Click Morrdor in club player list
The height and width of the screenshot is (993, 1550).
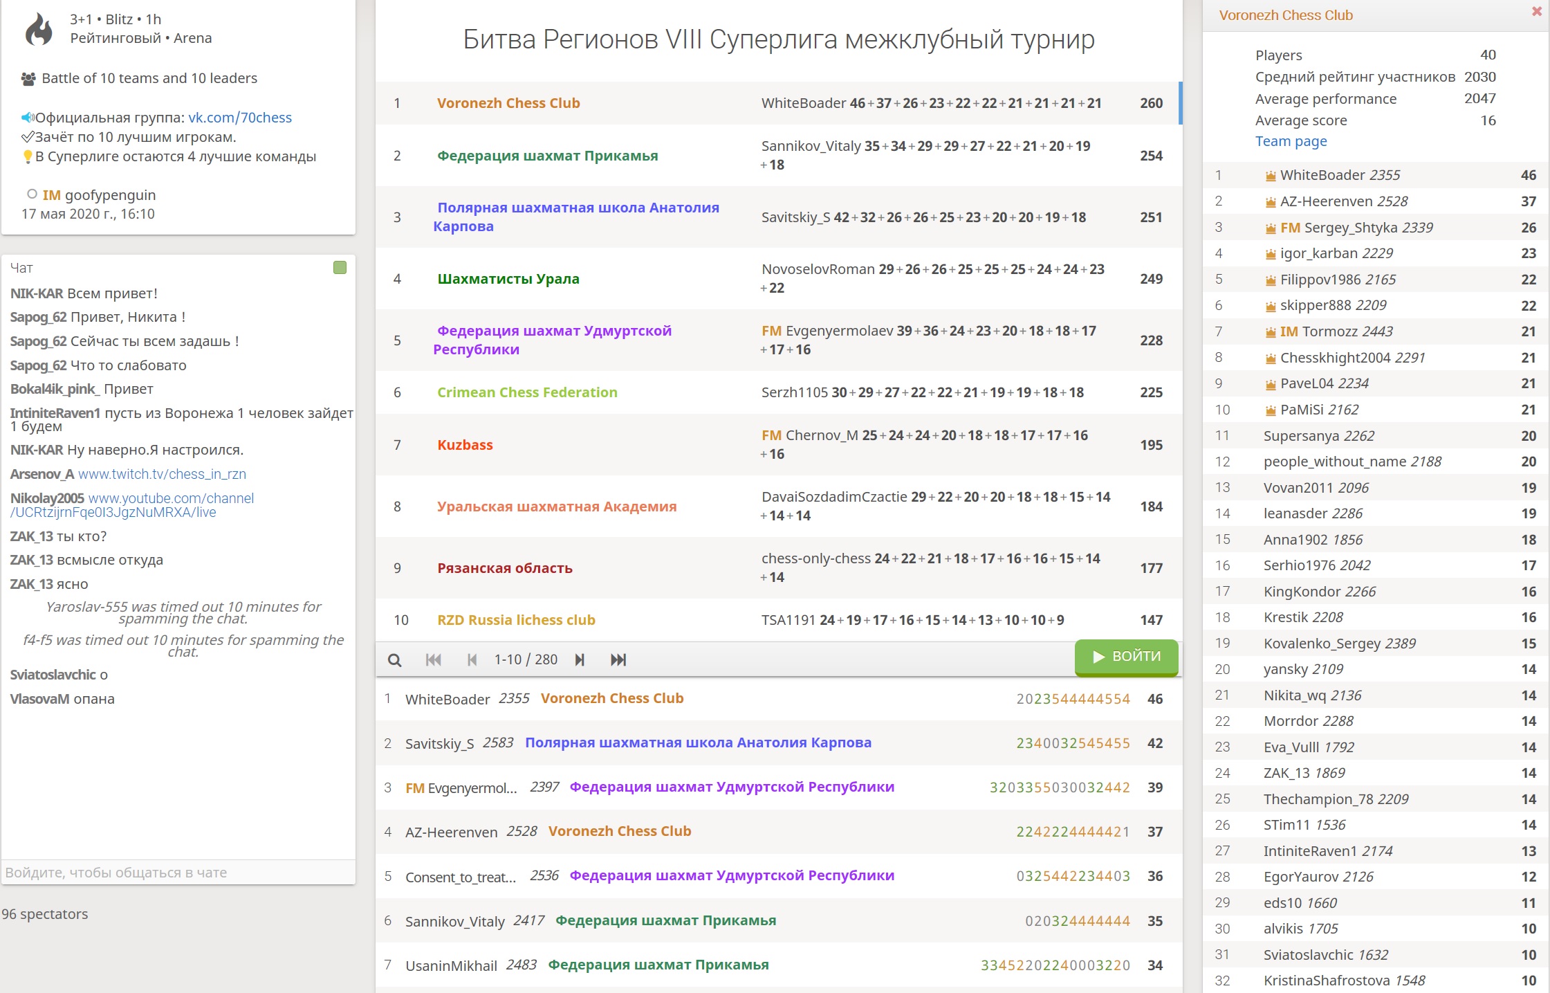1376,721
